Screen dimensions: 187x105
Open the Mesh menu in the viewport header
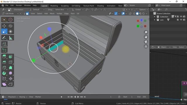[52, 14]
